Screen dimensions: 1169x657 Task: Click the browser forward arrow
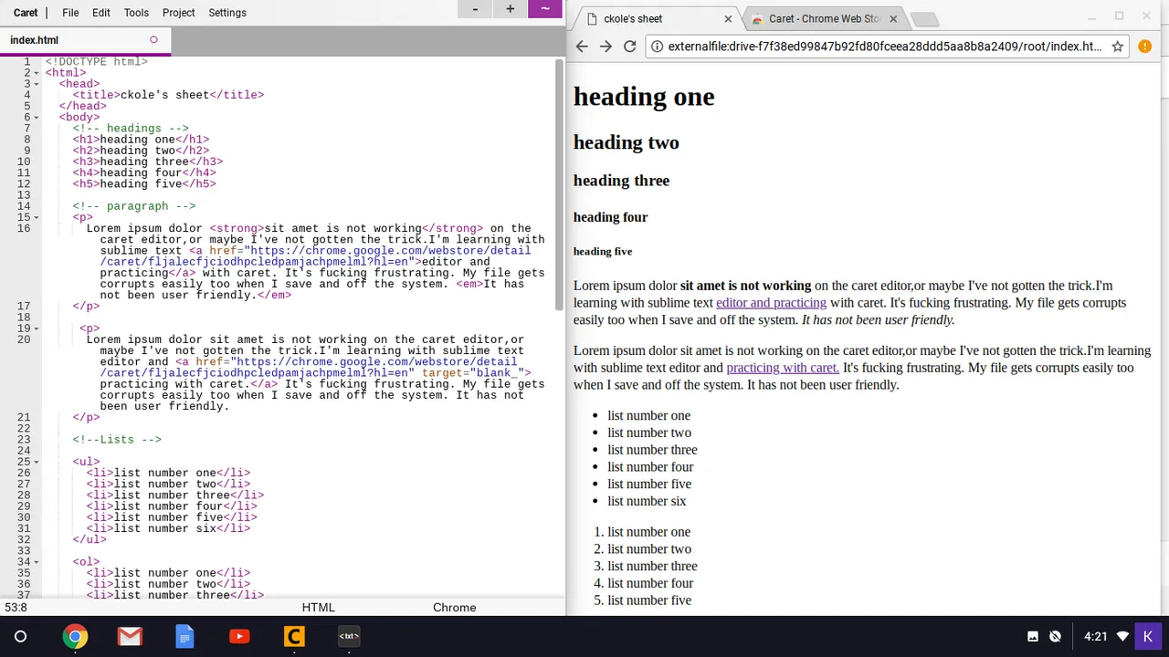click(606, 47)
